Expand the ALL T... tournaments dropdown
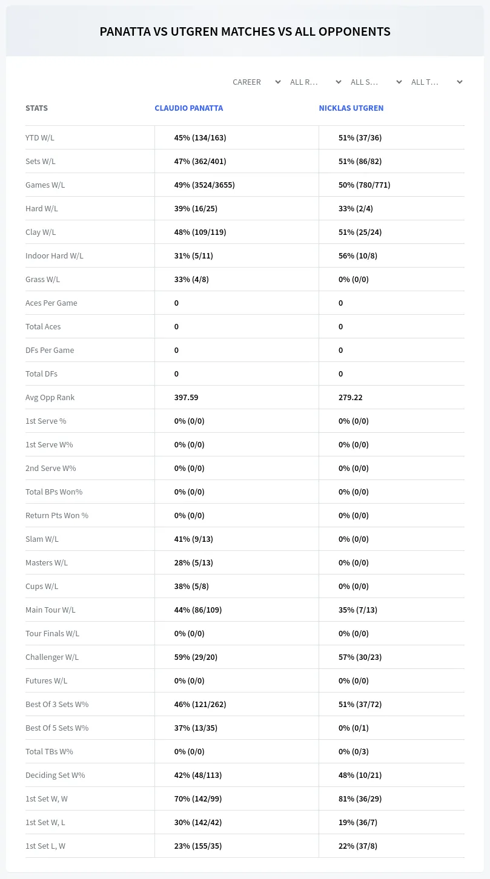The image size is (490, 879). click(437, 82)
